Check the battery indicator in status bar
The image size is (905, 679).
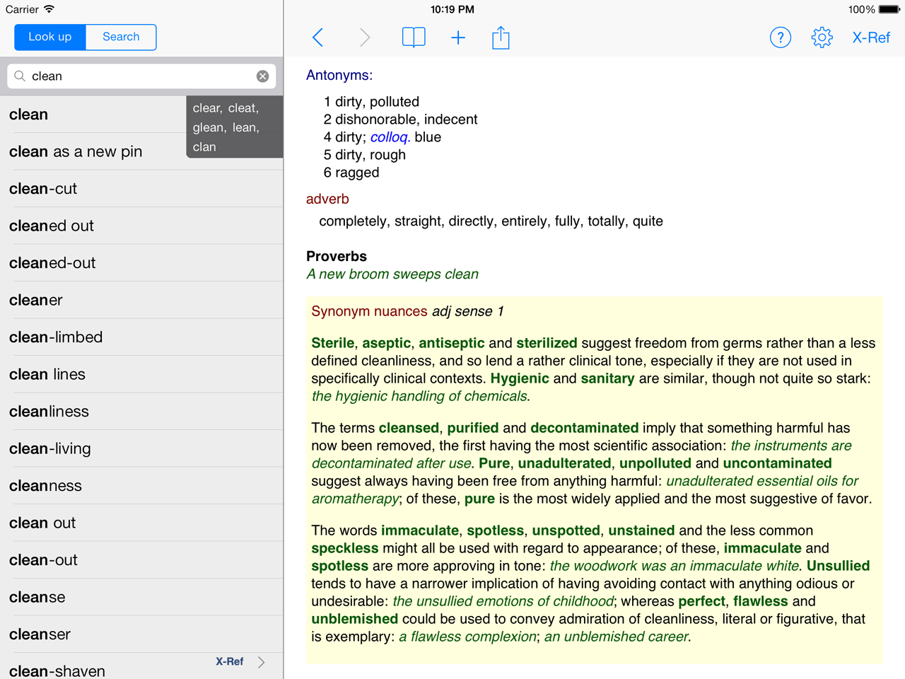pos(889,9)
